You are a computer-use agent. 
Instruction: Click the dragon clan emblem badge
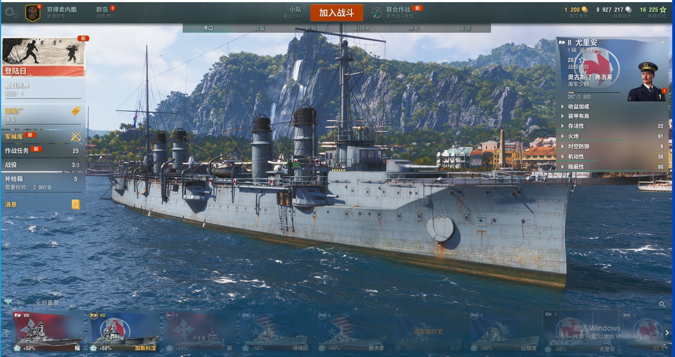tap(32, 13)
